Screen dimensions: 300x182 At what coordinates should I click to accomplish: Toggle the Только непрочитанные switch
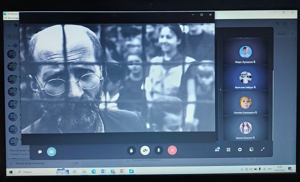click(75, 163)
